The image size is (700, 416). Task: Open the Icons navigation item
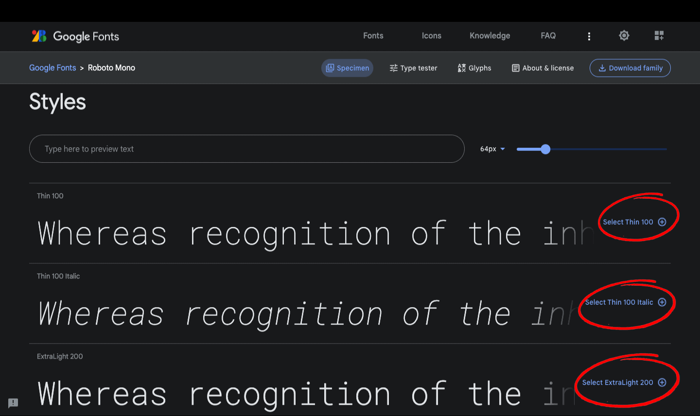tap(432, 36)
